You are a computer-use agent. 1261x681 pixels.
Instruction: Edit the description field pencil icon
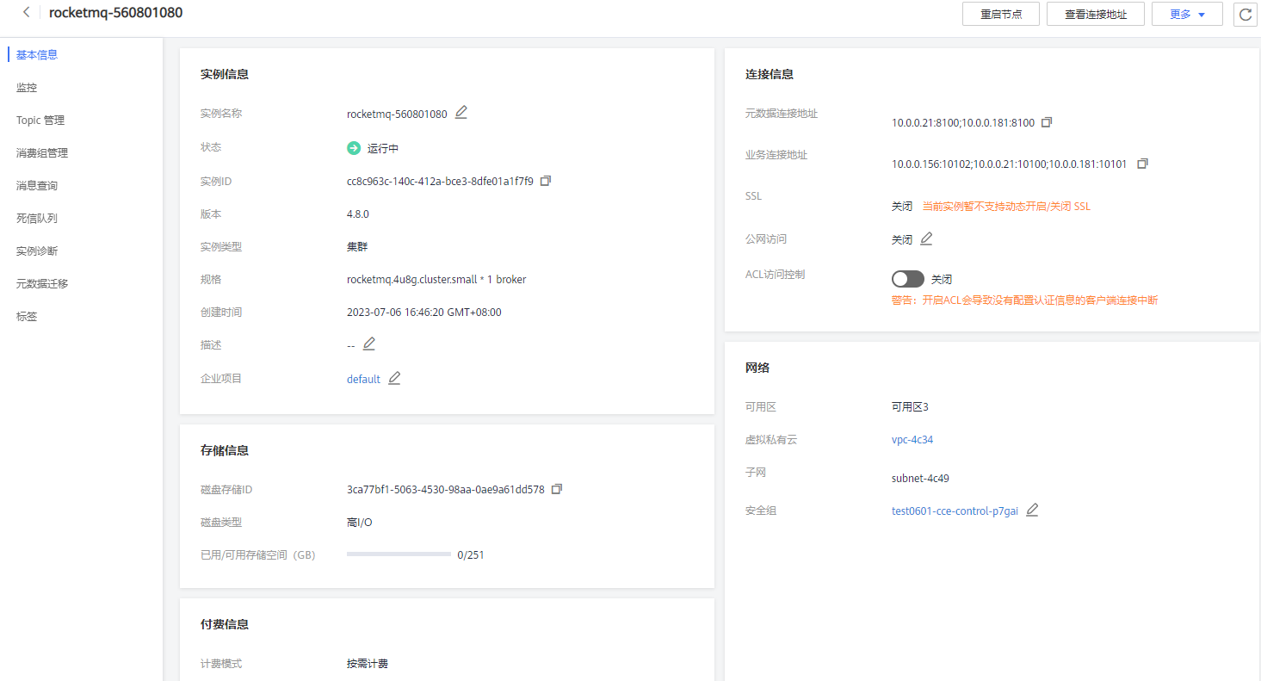369,344
